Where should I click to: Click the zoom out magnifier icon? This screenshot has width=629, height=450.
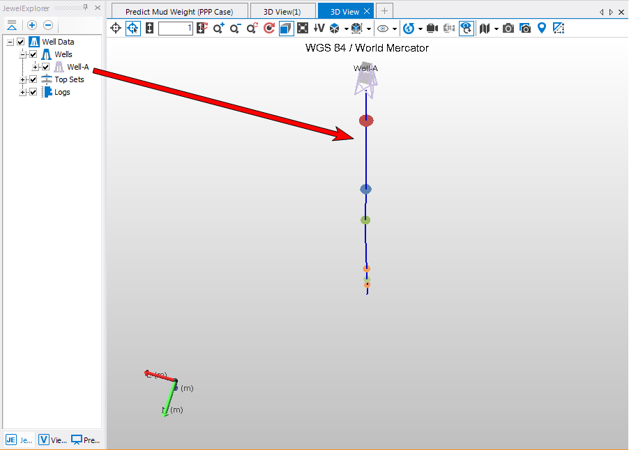point(236,29)
